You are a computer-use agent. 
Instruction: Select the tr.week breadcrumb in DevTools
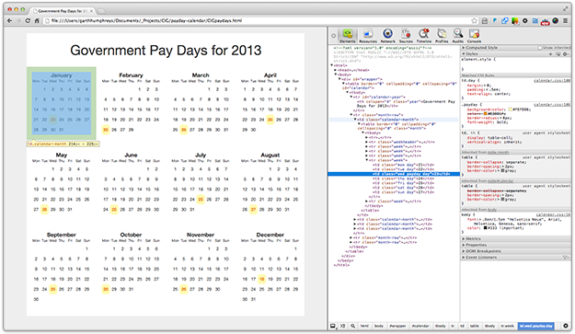click(507, 326)
